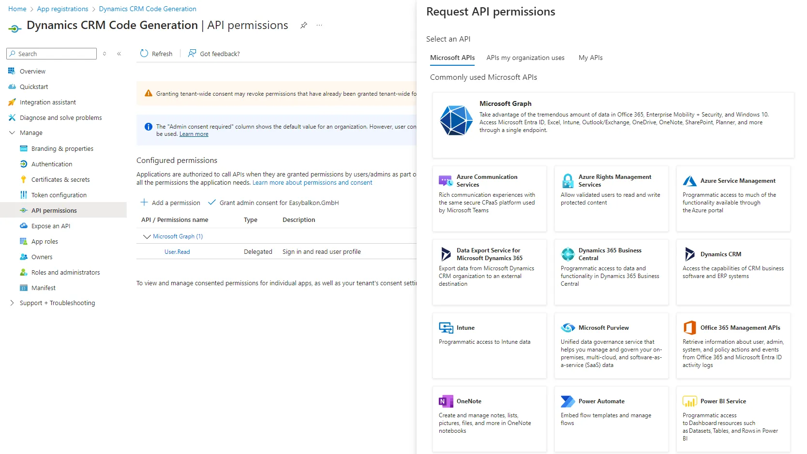Click the Power BI Service icon
The height and width of the screenshot is (454, 807).
(689, 401)
